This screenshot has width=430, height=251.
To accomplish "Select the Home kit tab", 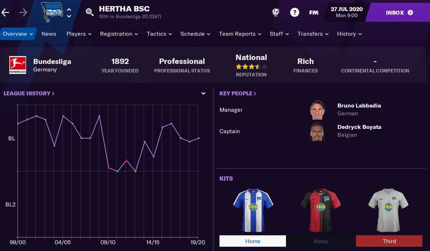I will coord(253,241).
